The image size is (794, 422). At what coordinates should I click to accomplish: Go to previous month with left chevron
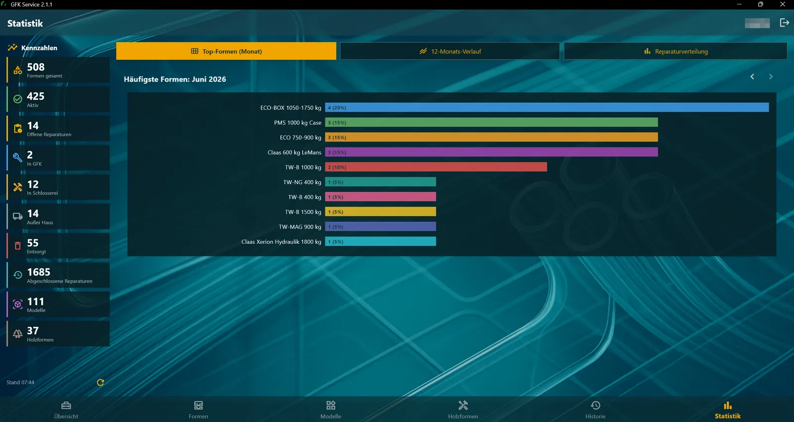pos(752,76)
